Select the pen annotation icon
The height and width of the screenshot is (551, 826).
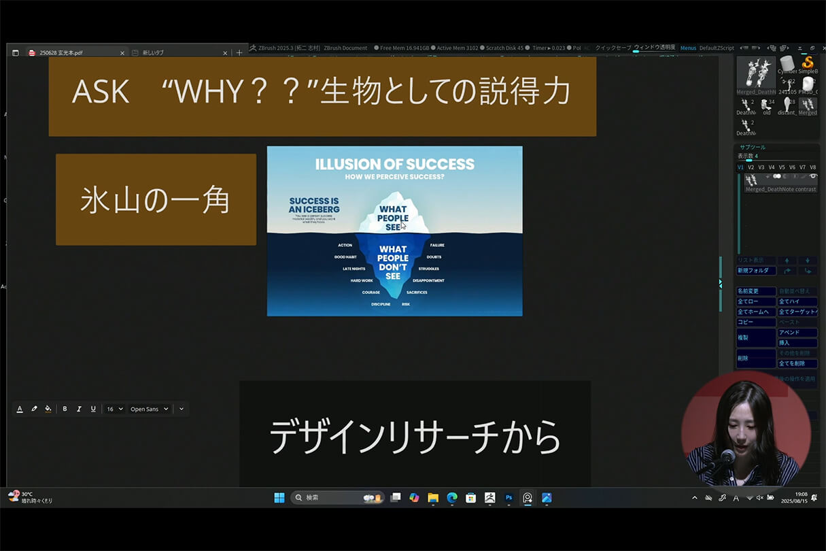point(34,409)
